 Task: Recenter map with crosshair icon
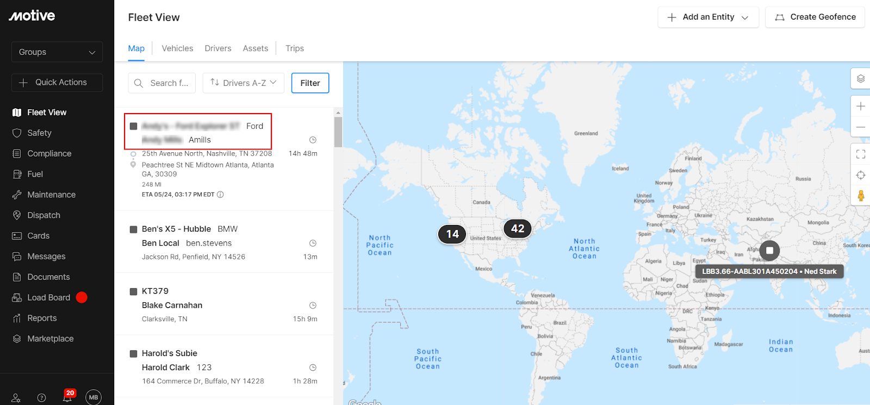(860, 175)
